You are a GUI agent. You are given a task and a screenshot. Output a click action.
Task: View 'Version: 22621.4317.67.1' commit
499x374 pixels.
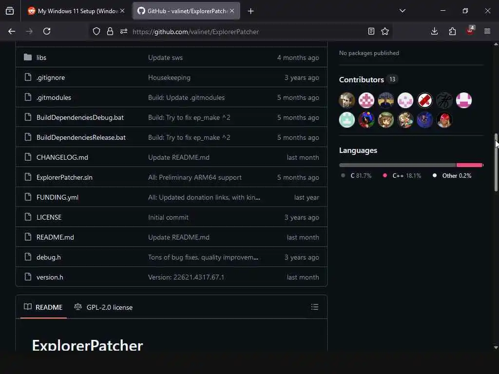(x=186, y=277)
